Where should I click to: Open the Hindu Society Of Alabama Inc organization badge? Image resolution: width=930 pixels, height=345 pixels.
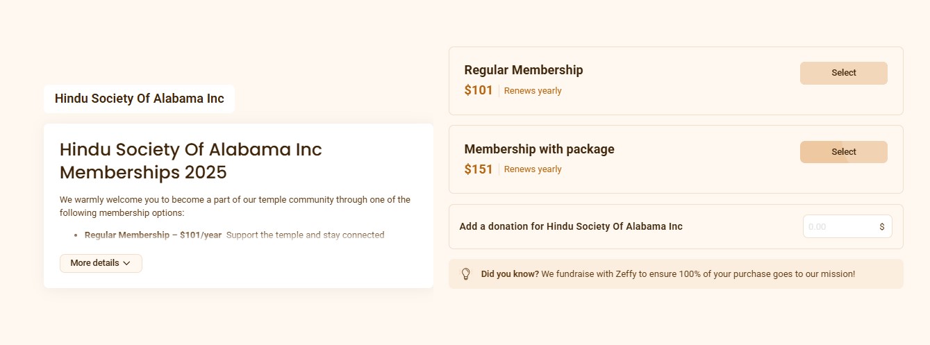[139, 99]
